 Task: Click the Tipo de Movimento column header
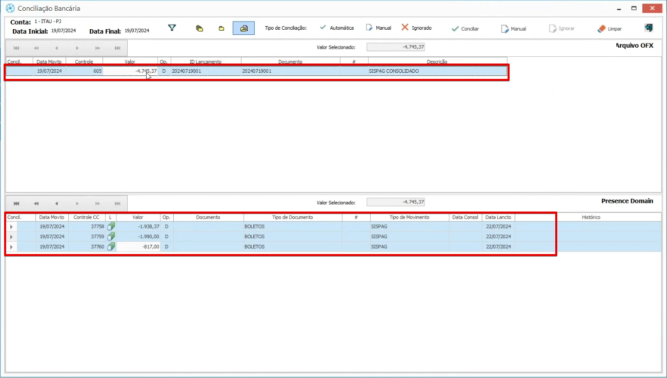pos(410,217)
